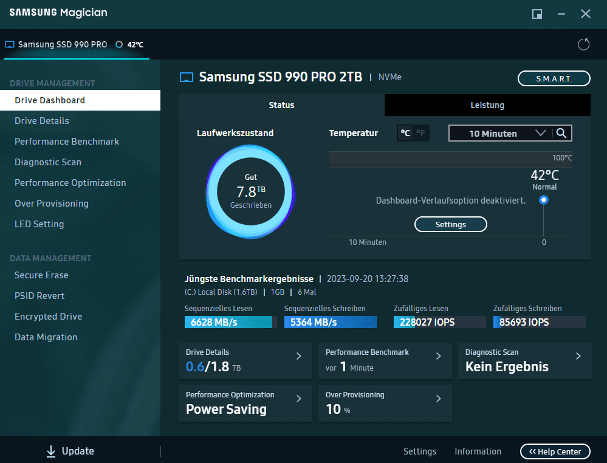Screen dimensions: 607x463
Task: Click the refresh icon in the drive bar
Action: tap(583, 44)
